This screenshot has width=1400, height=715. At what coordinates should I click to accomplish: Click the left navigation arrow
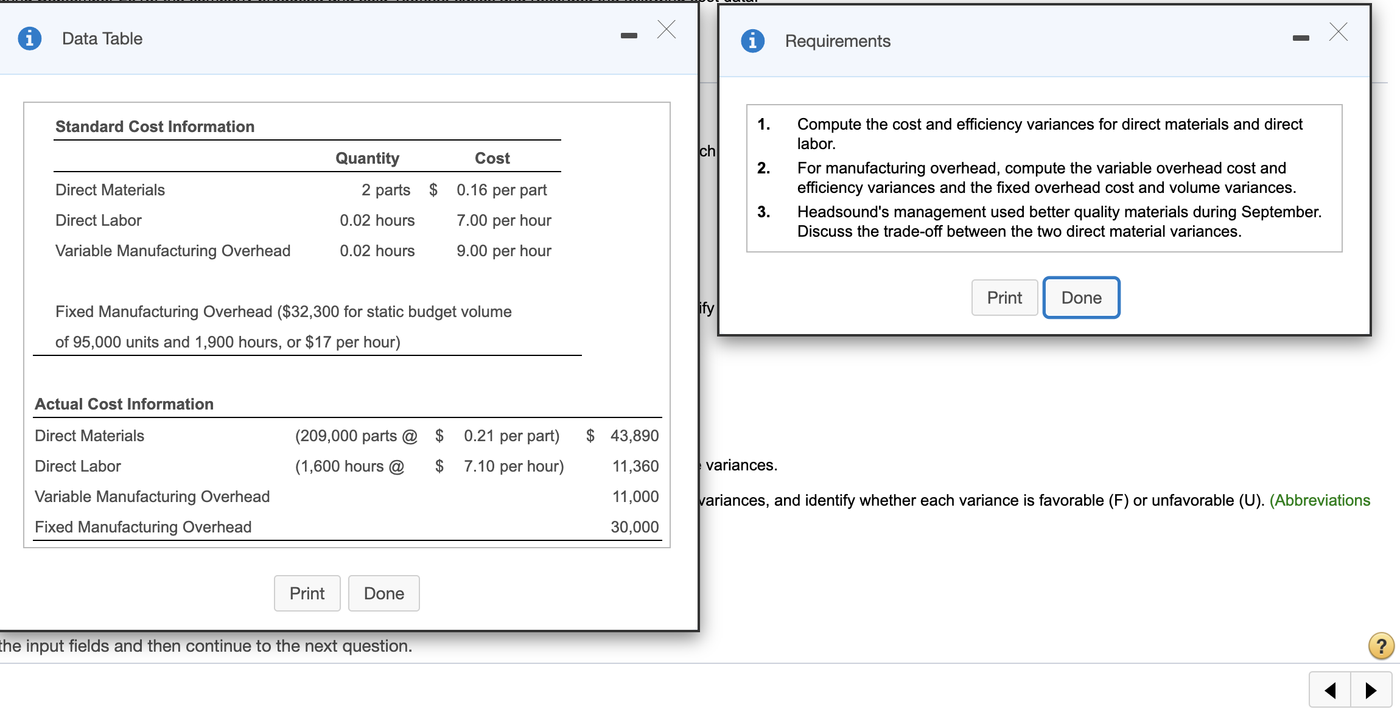[1329, 689]
